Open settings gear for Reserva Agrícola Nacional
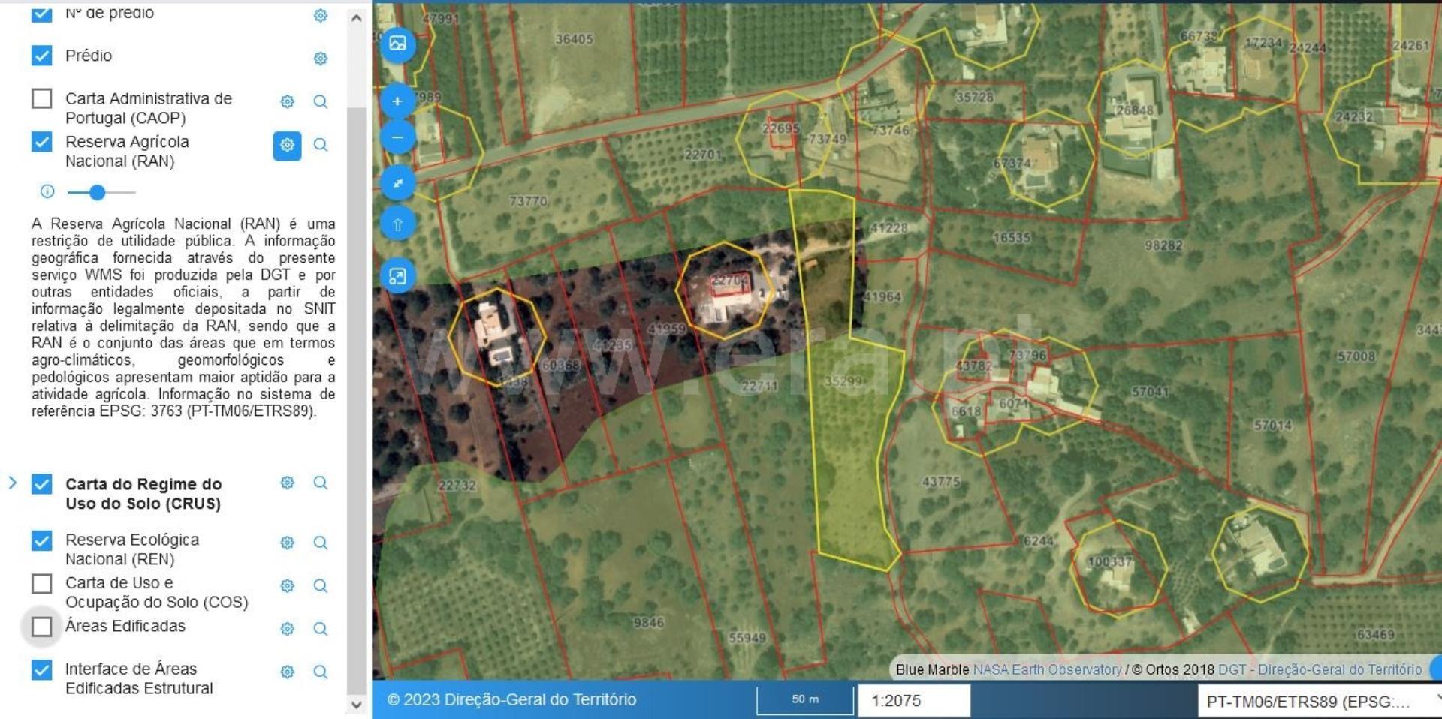This screenshot has height=719, width=1442. pos(287,145)
